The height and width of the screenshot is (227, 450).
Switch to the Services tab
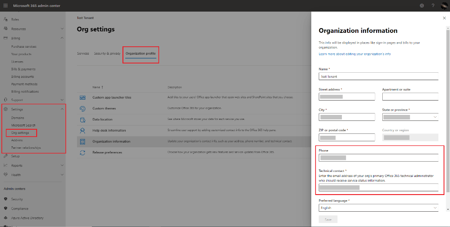coord(83,53)
